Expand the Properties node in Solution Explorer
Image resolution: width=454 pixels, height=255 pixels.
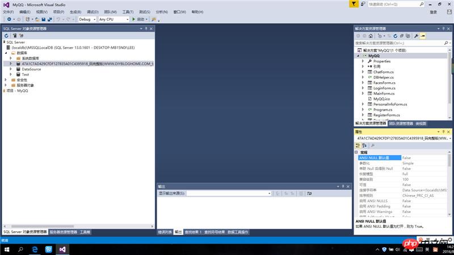pos(363,61)
